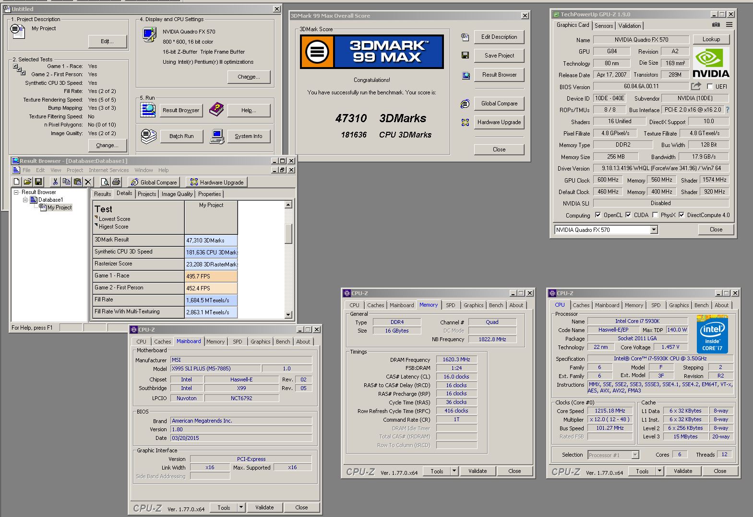Click the Save Project button
This screenshot has height=517, width=753.
[499, 56]
